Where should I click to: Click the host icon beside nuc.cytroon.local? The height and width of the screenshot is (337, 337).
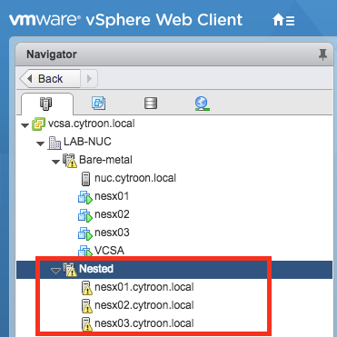point(86,179)
